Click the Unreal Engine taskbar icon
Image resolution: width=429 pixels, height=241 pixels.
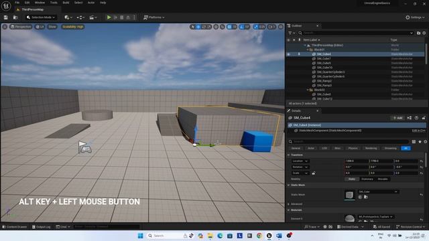click(269, 236)
